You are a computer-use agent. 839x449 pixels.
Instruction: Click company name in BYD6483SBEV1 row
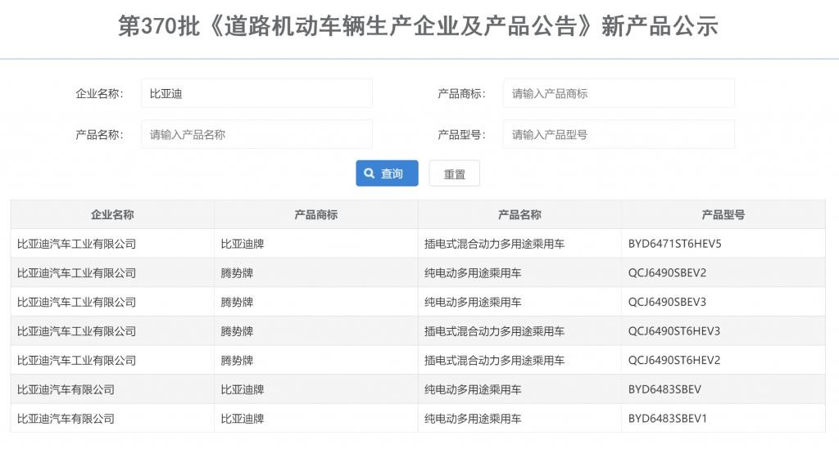[66, 419]
